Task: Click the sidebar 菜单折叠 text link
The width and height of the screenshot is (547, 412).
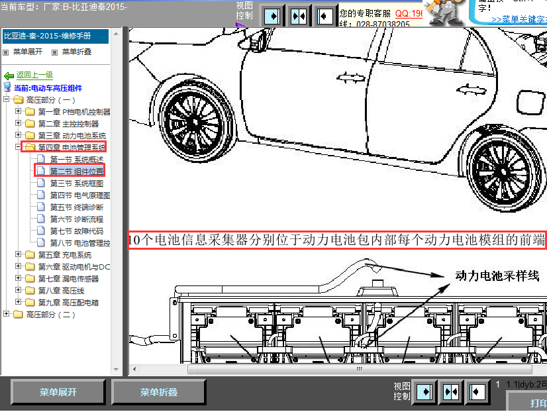Action: coord(77,52)
